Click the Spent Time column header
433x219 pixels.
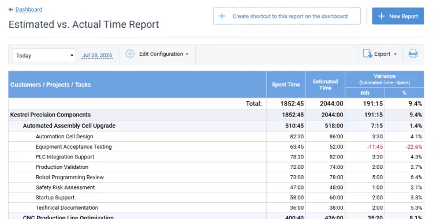286,84
